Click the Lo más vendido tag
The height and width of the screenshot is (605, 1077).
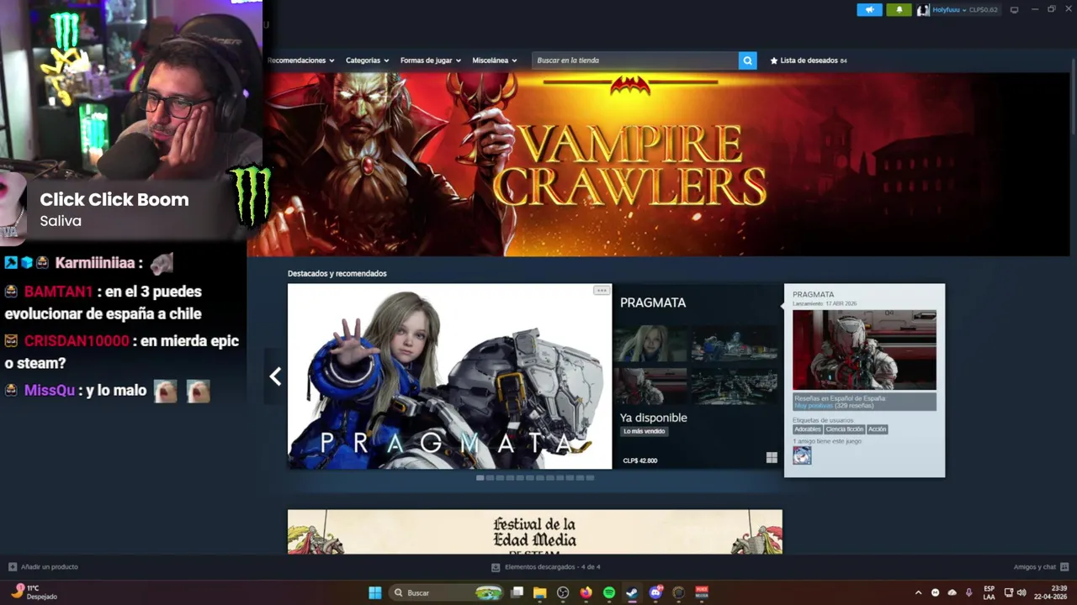[x=645, y=431]
